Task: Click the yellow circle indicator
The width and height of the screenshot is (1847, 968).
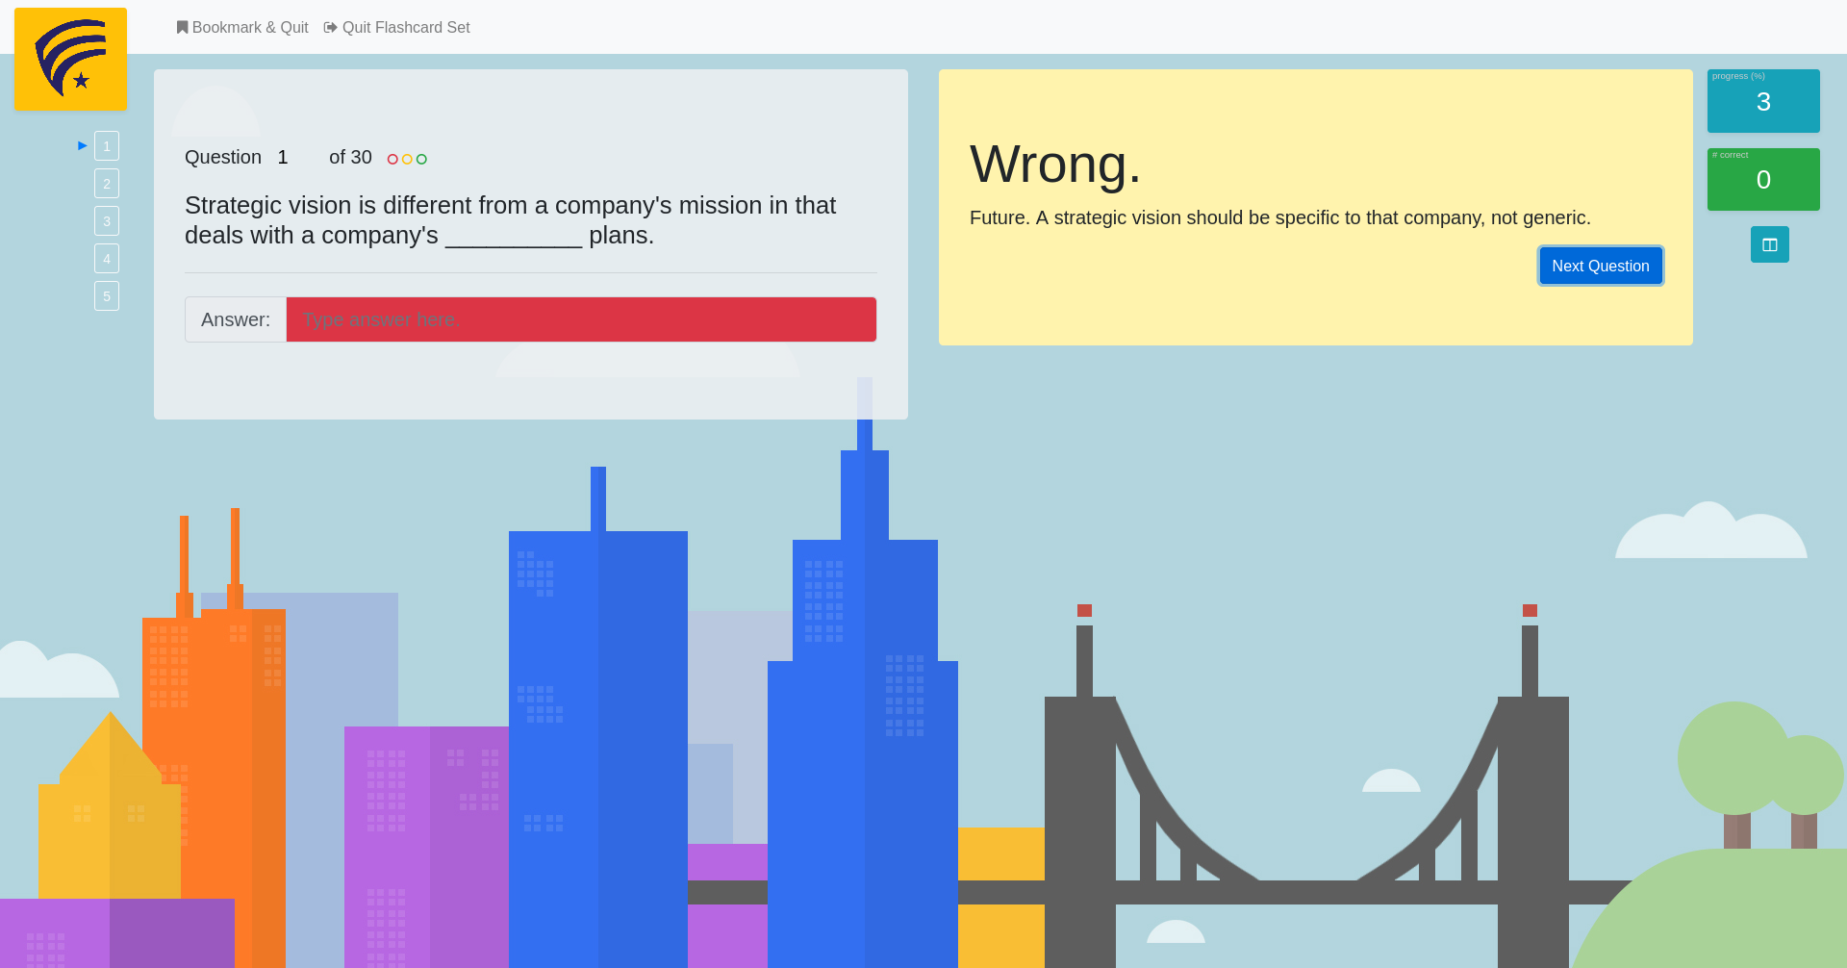Action: tap(407, 160)
